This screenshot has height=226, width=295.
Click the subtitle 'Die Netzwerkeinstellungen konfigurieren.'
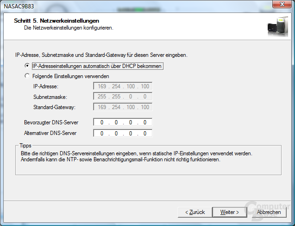pyautogui.click(x=69, y=28)
